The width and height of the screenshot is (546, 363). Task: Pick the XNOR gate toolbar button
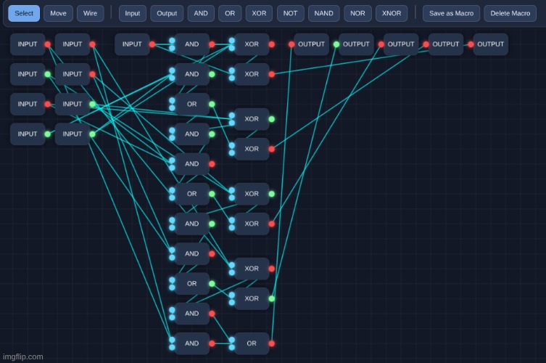point(392,13)
